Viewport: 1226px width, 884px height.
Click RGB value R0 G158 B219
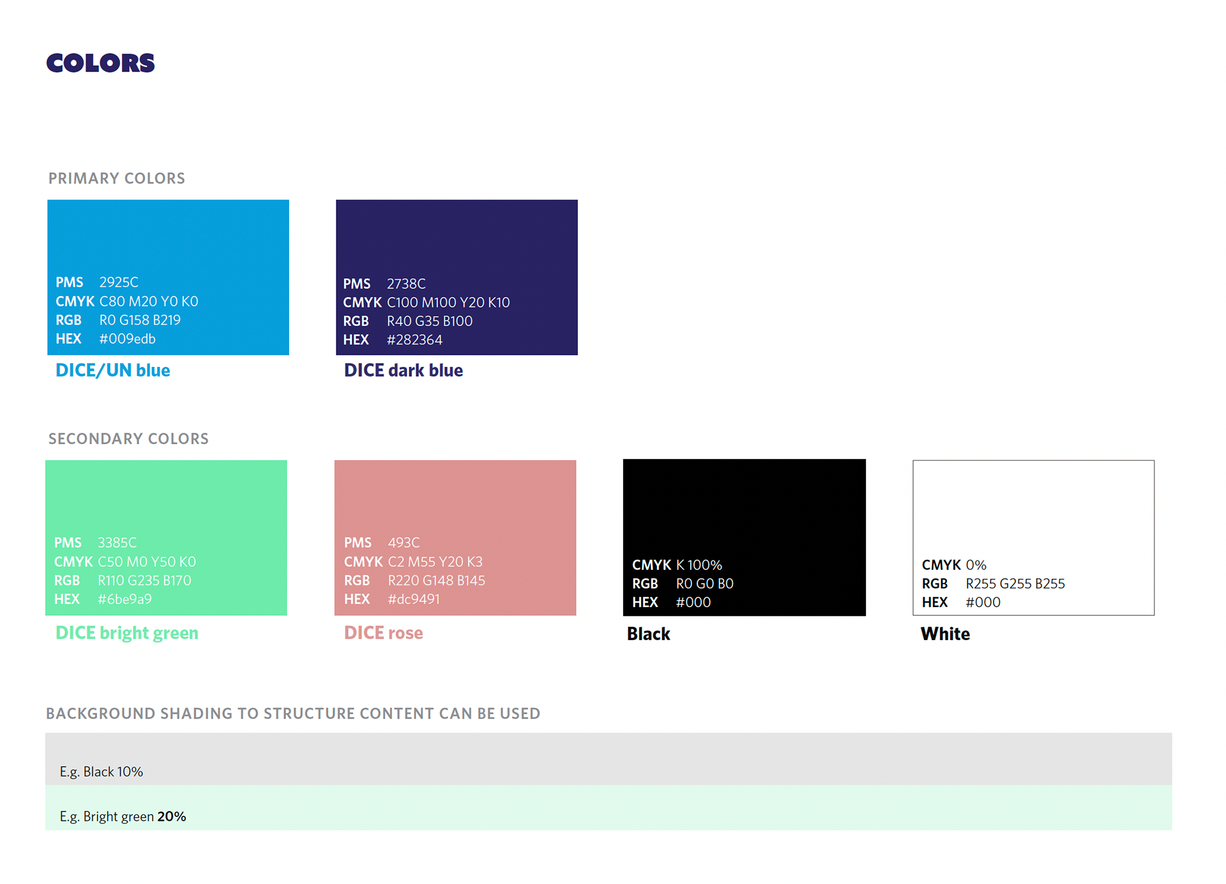[140, 320]
